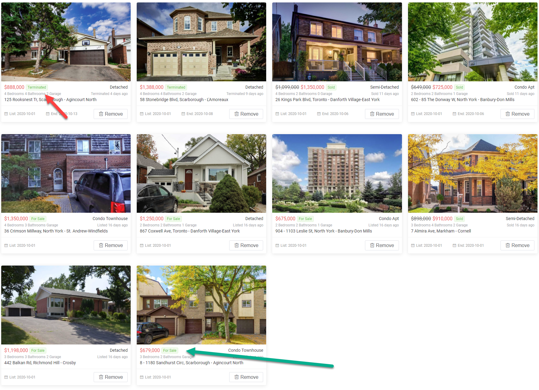This screenshot has width=539, height=390.
Task: Click trash icon for 36 Crimson Millway
Action: point(101,245)
